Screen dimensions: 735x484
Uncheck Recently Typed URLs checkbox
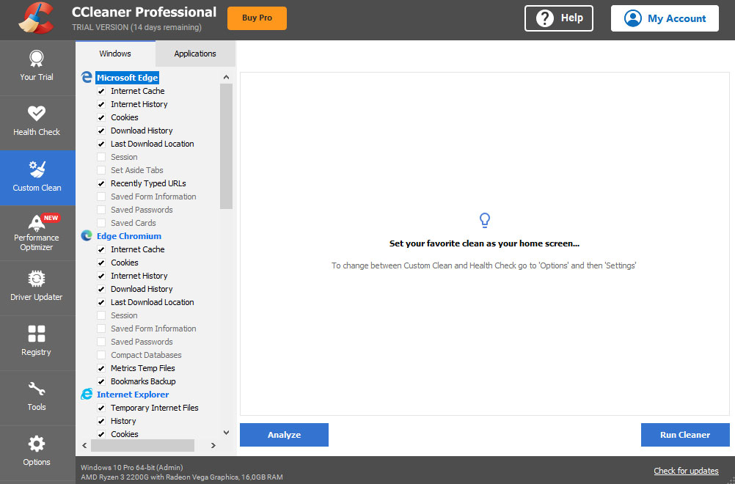tap(101, 183)
